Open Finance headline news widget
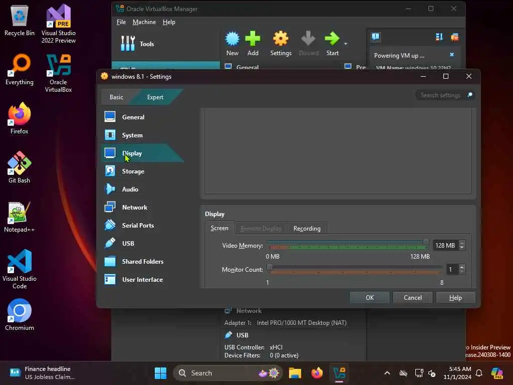The width and height of the screenshot is (513, 385). tap(43, 373)
